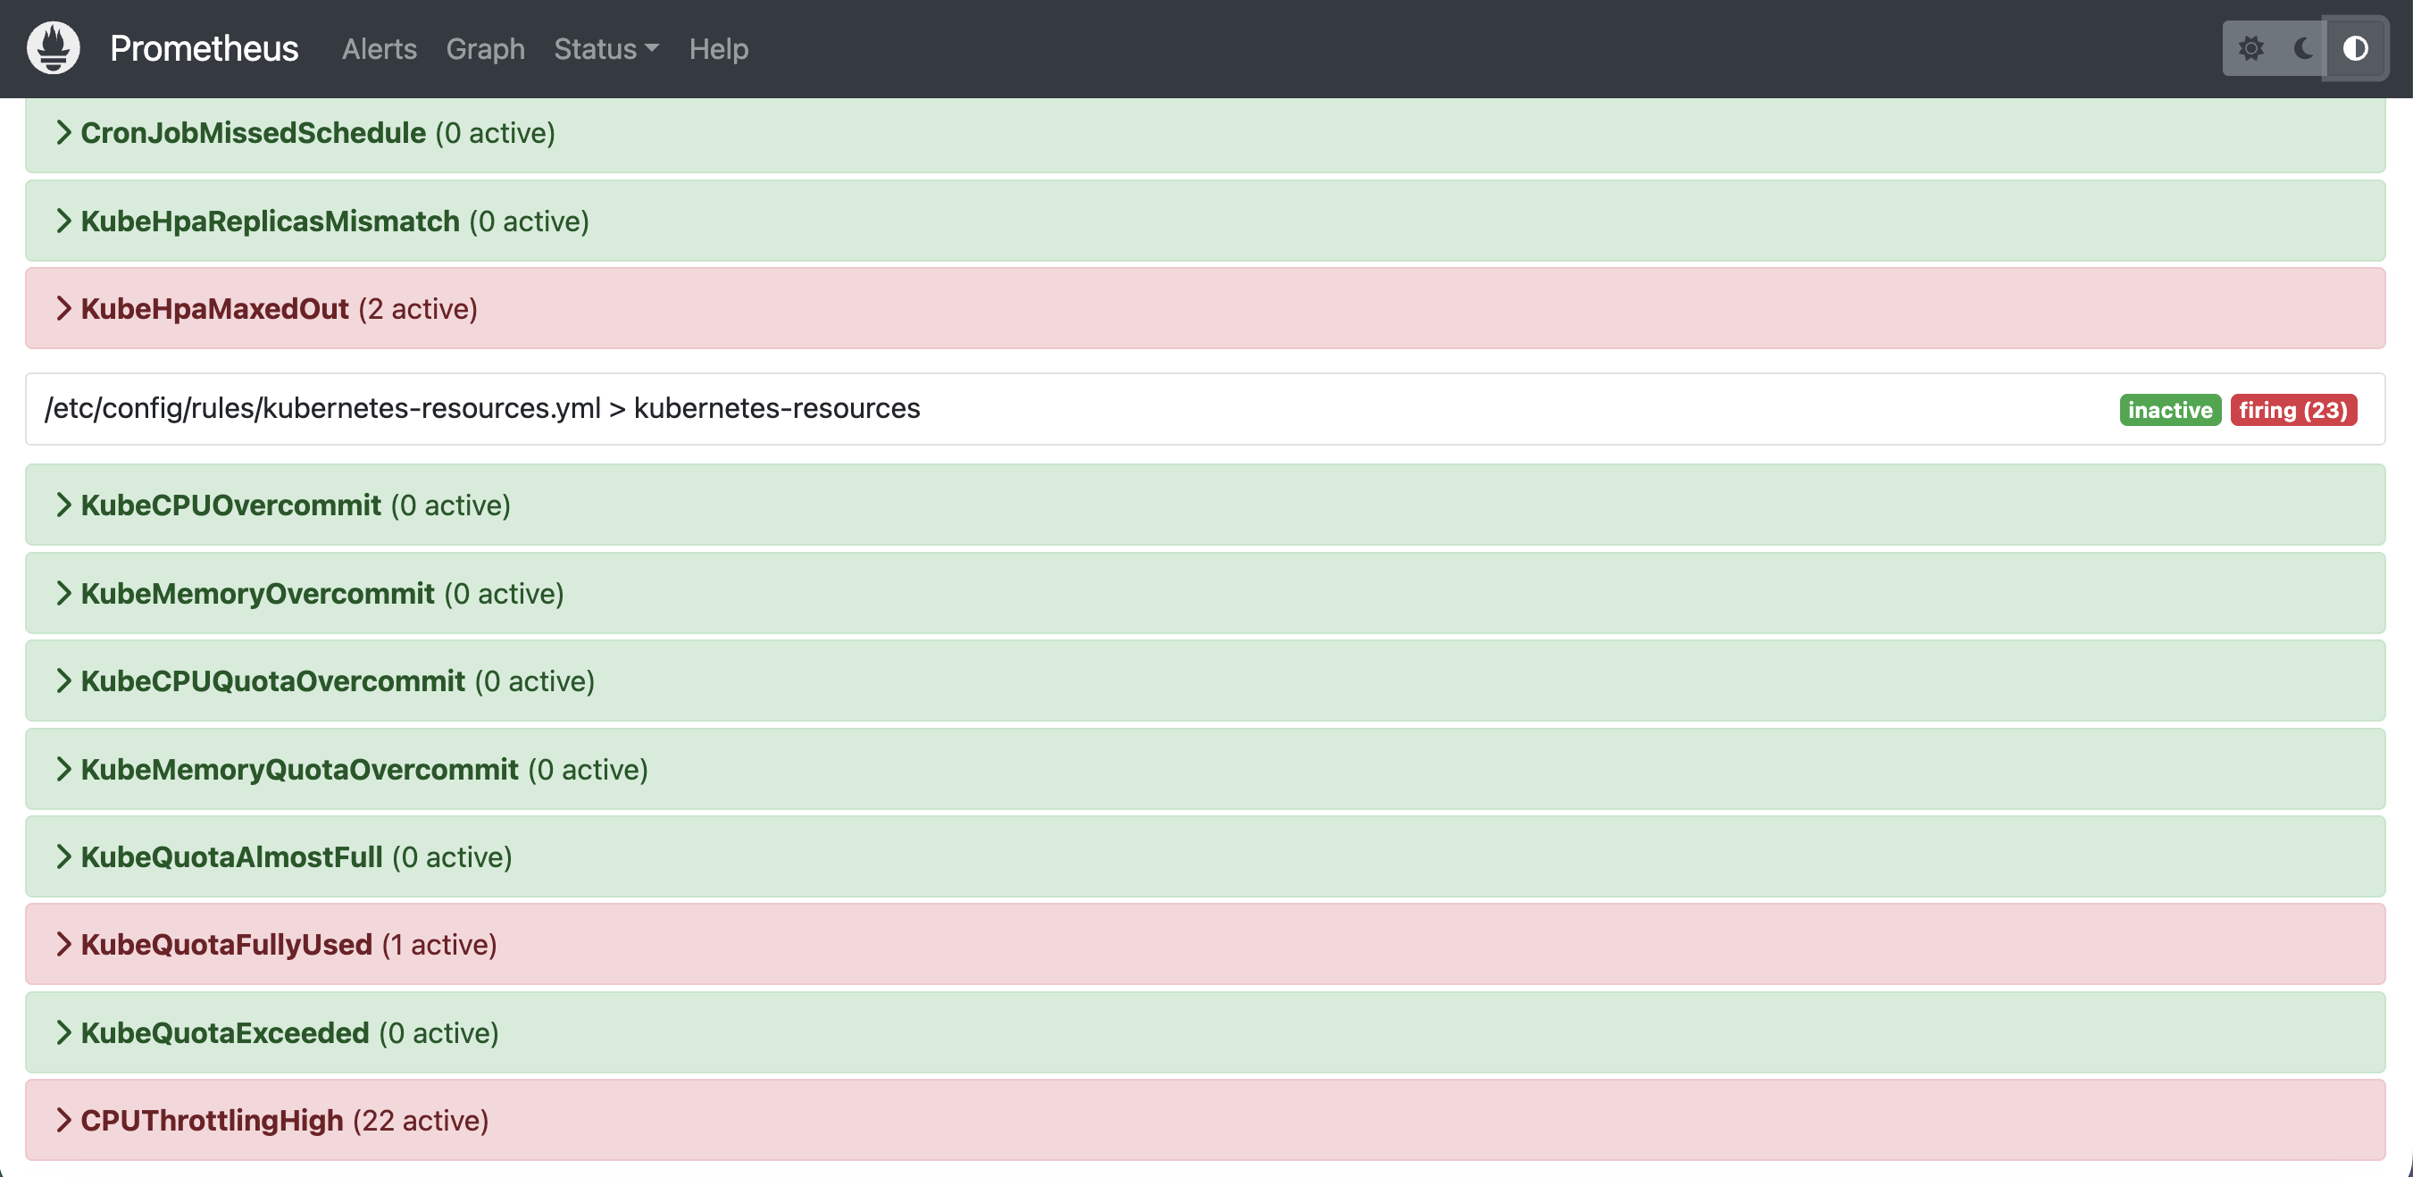Screen dimensions: 2413x1177
Task: Click chevron icon beside KubeQuotaFullyUsed
Action: [x=63, y=944]
